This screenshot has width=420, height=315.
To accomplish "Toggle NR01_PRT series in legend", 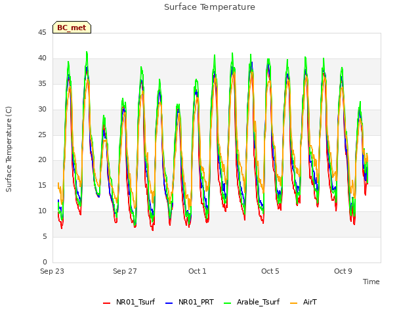I will (x=190, y=302).
